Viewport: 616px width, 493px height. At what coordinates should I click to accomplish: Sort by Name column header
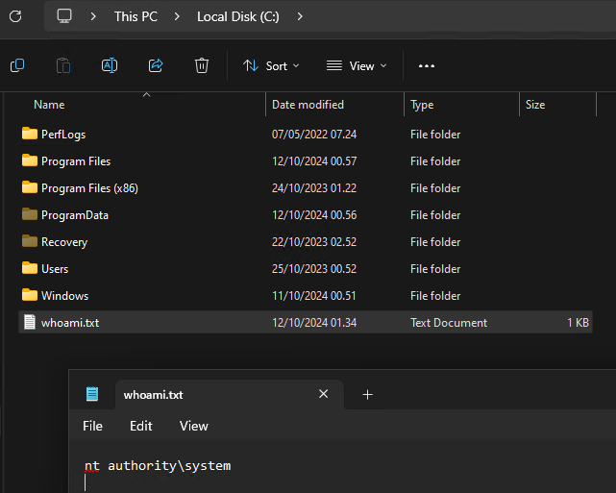(49, 105)
